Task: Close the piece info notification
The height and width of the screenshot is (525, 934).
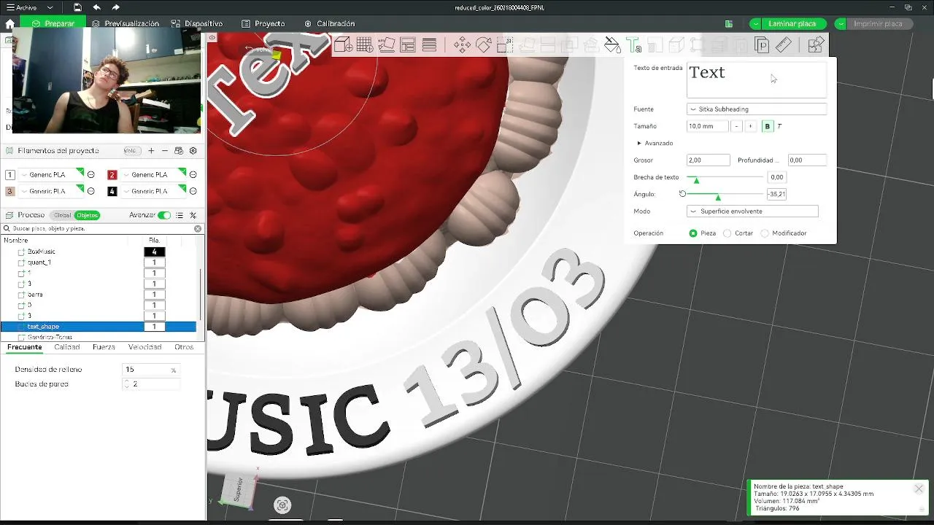Action: coord(919,489)
